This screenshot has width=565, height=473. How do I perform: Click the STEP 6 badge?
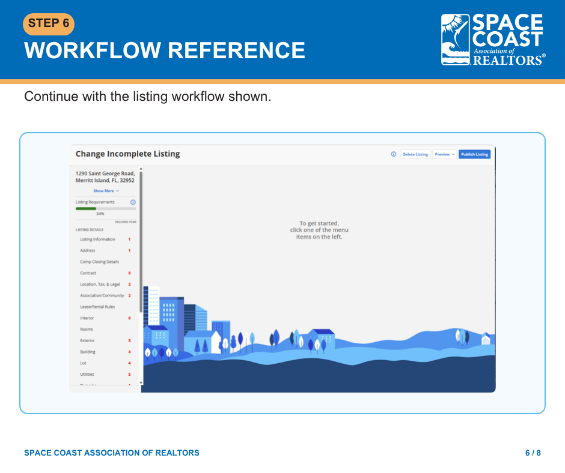[49, 24]
